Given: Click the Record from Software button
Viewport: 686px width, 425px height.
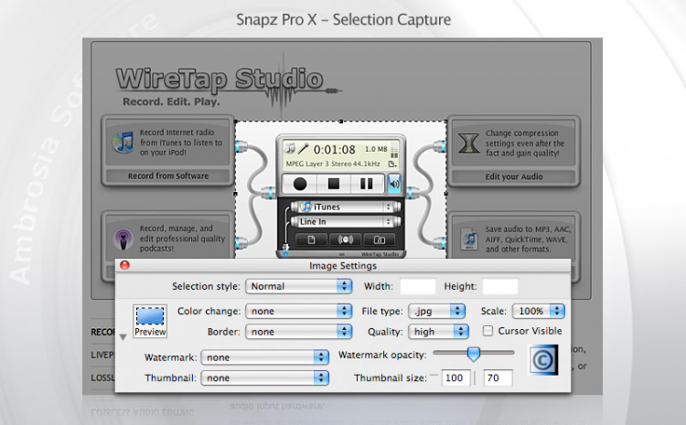Looking at the screenshot, I should pyautogui.click(x=168, y=175).
